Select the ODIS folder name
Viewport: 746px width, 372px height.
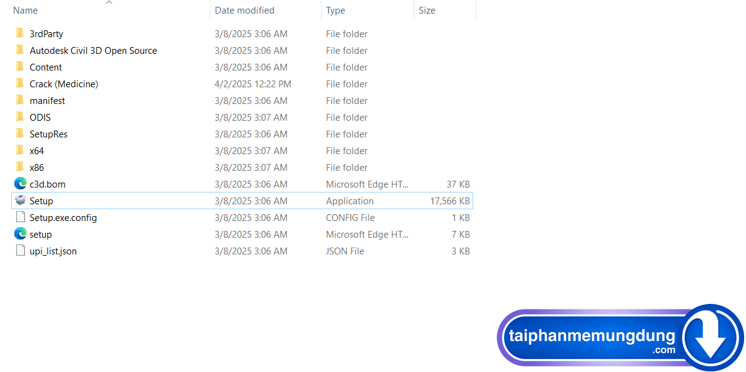point(40,118)
